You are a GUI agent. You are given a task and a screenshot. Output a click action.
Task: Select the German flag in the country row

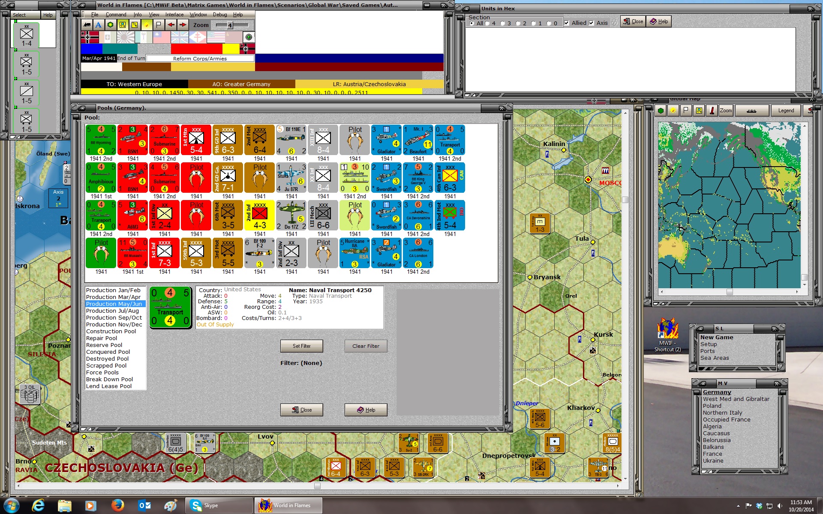pyautogui.click(x=90, y=37)
